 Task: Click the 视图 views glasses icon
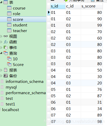pos(6,36)
